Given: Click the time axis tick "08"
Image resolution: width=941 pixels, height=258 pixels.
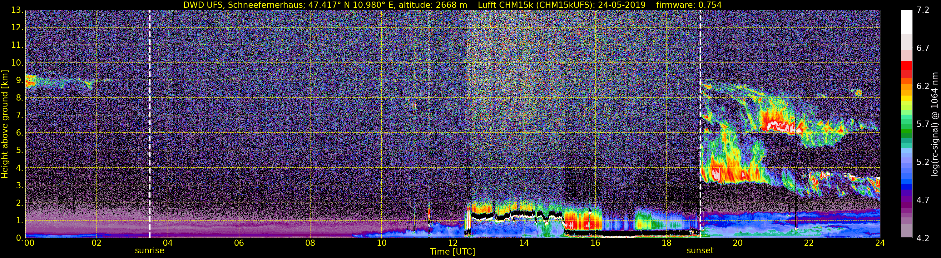Looking at the screenshot, I should (x=310, y=243).
